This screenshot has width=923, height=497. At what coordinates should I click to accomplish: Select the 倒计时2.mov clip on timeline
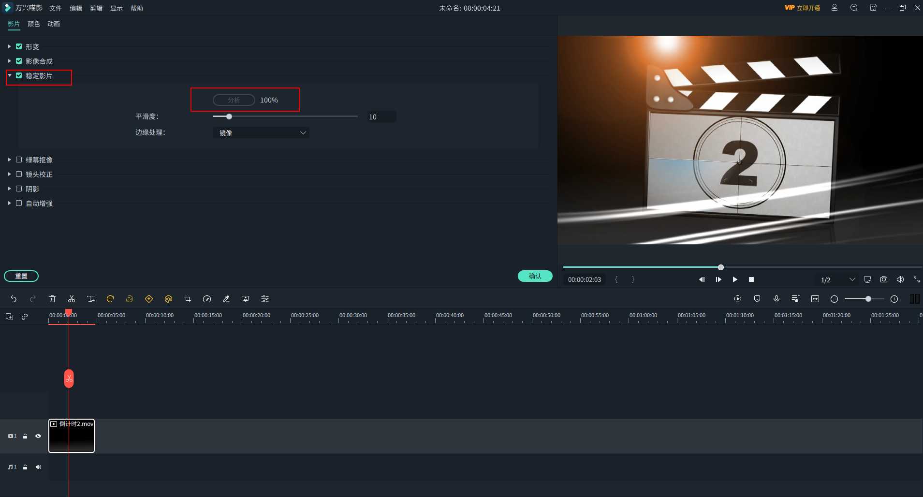pos(72,436)
